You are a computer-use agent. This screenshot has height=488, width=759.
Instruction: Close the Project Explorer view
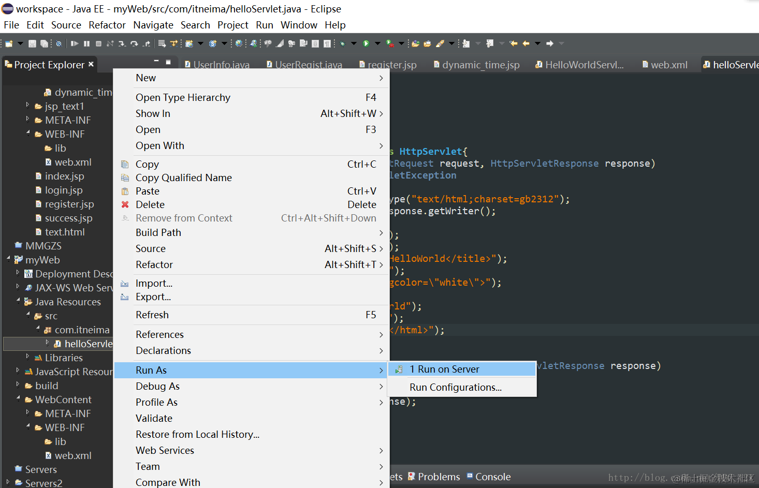(91, 64)
